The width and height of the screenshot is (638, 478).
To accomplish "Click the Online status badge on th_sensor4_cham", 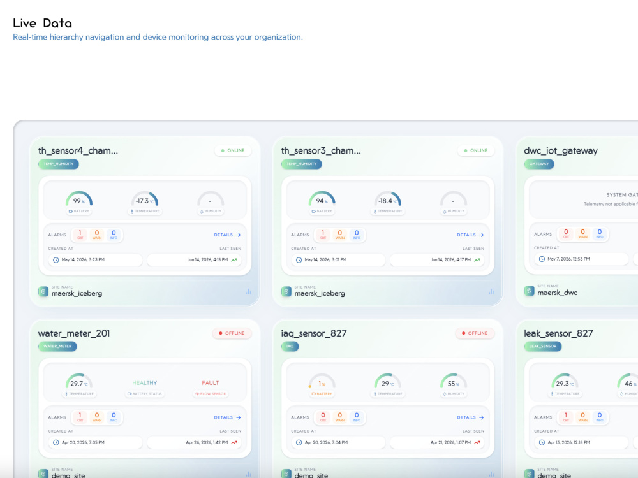I will click(x=233, y=151).
